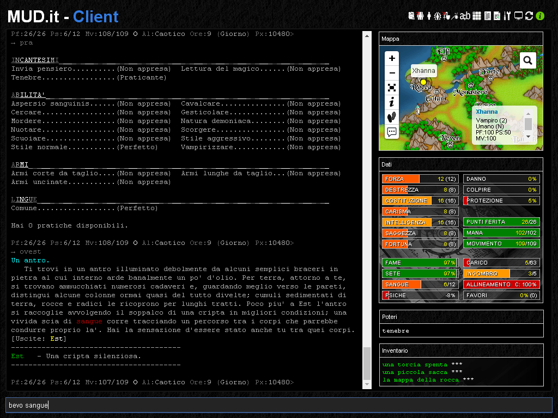558x418 pixels.
Task: Click the PROTEZIONE stat bar
Action: [x=501, y=200]
